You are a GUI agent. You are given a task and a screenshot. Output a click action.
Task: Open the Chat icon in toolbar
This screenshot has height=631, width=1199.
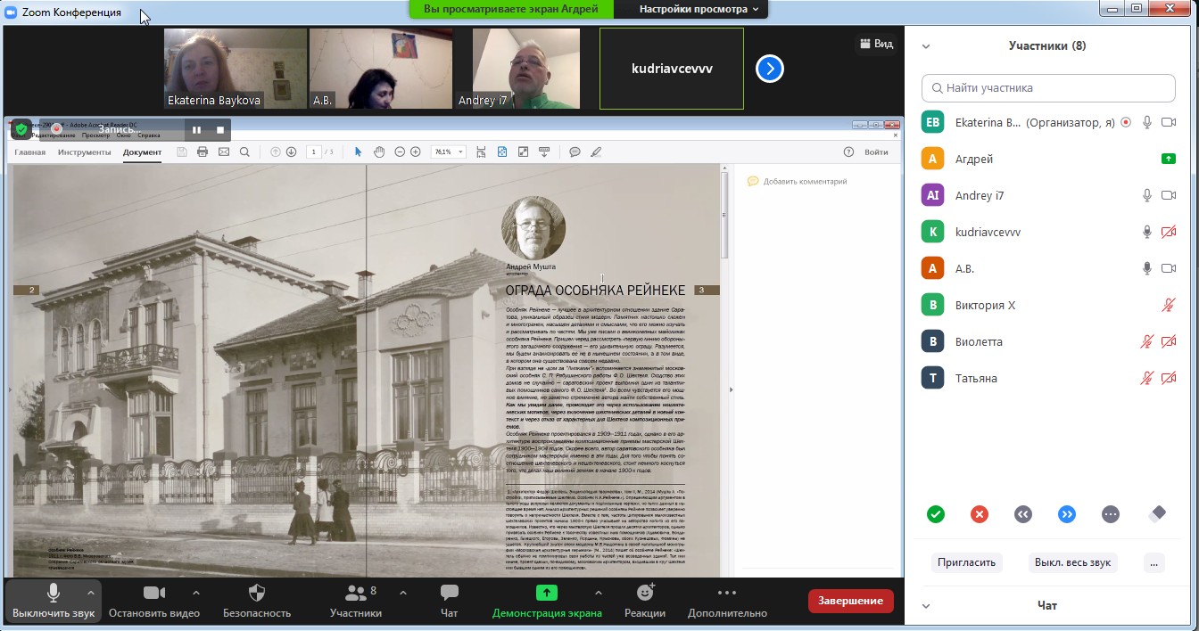pos(449,594)
